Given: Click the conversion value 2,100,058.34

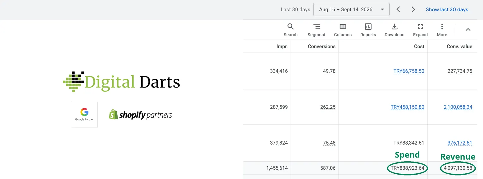Looking at the screenshot, I should pos(458,107).
